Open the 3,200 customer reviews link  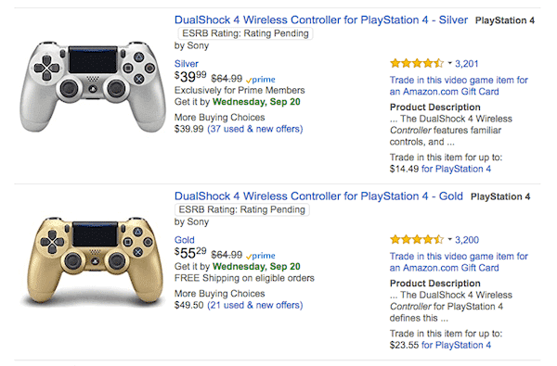[467, 240]
